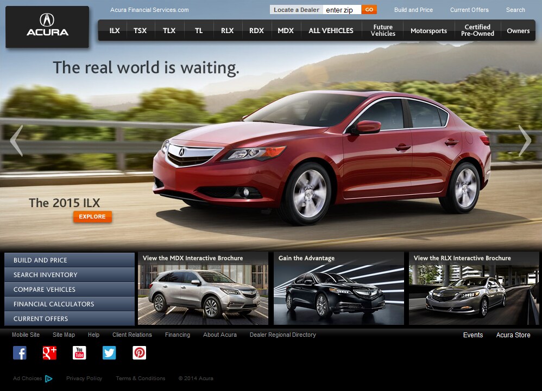Open the ILX menu item
This screenshot has height=391, width=542.
115,31
